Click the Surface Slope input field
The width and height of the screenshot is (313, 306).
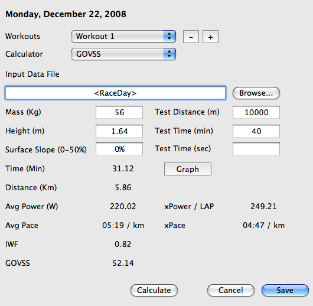pos(119,149)
